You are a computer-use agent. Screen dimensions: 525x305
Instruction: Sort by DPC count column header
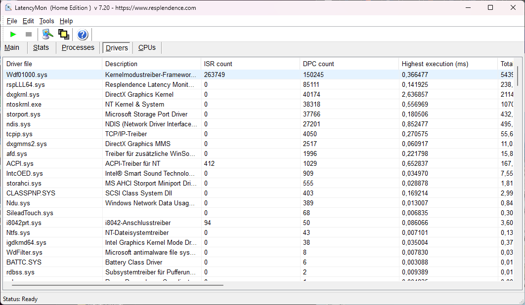349,64
